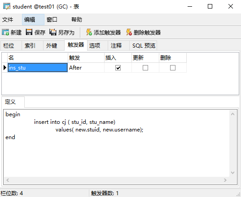241x197 pixels.
Task: Select the ins_stu trigger name cell
Action: pyautogui.click(x=38, y=68)
